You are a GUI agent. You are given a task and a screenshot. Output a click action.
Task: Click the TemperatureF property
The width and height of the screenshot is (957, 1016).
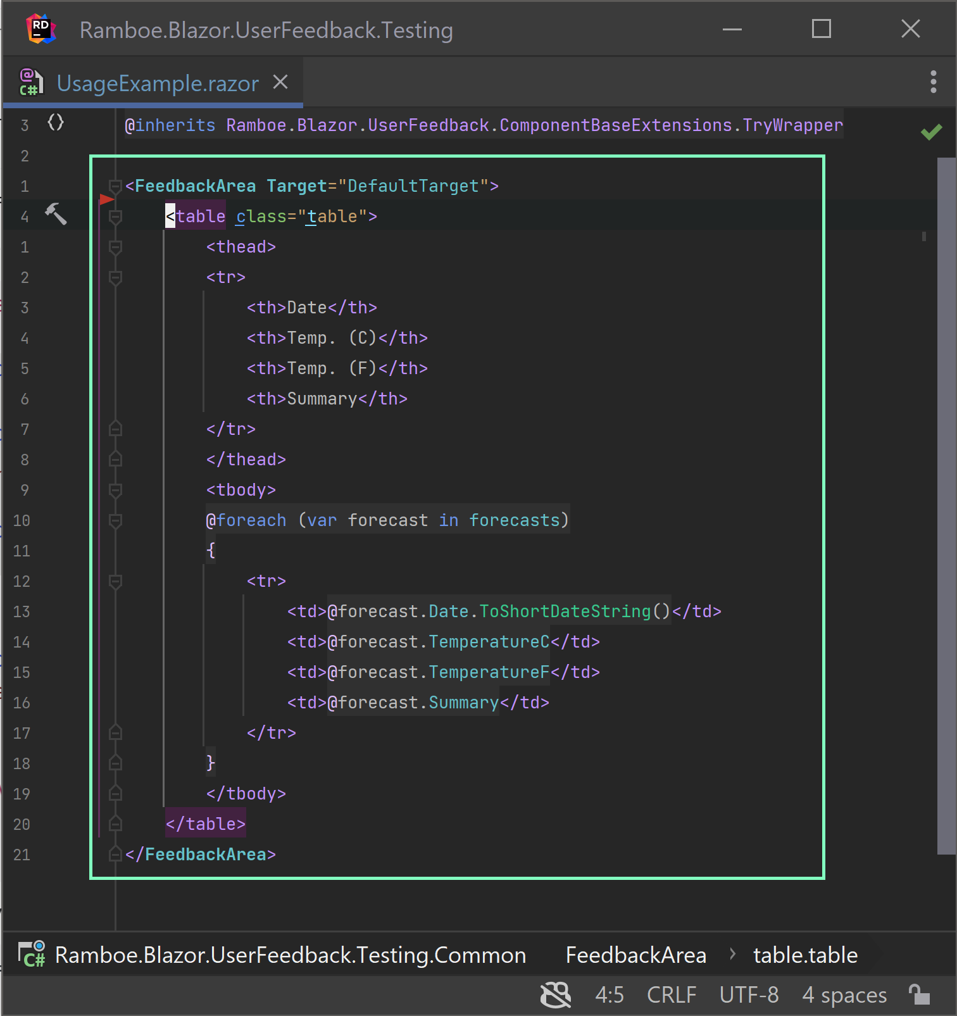[x=489, y=672]
